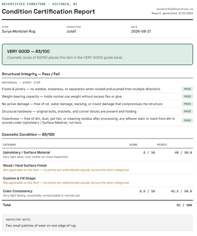This screenshot has width=197, height=236.
Task: Click the VERY GOOD — 83/100 grade banner
Action: 98,54
